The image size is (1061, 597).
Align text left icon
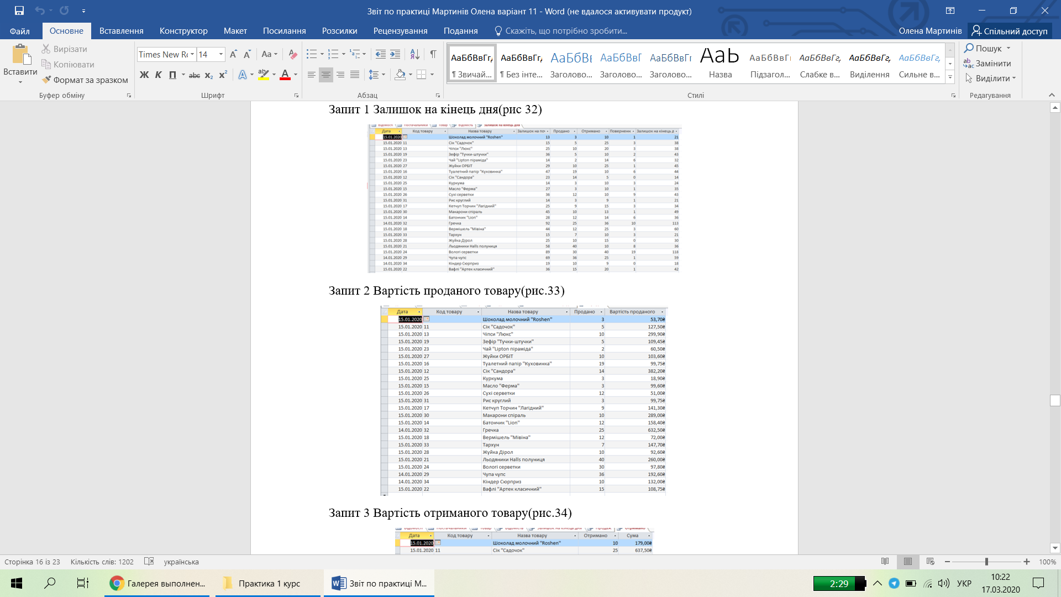pyautogui.click(x=312, y=75)
